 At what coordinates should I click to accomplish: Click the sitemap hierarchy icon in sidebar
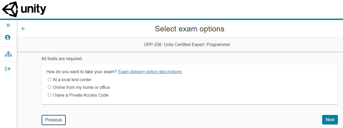[x=8, y=54]
